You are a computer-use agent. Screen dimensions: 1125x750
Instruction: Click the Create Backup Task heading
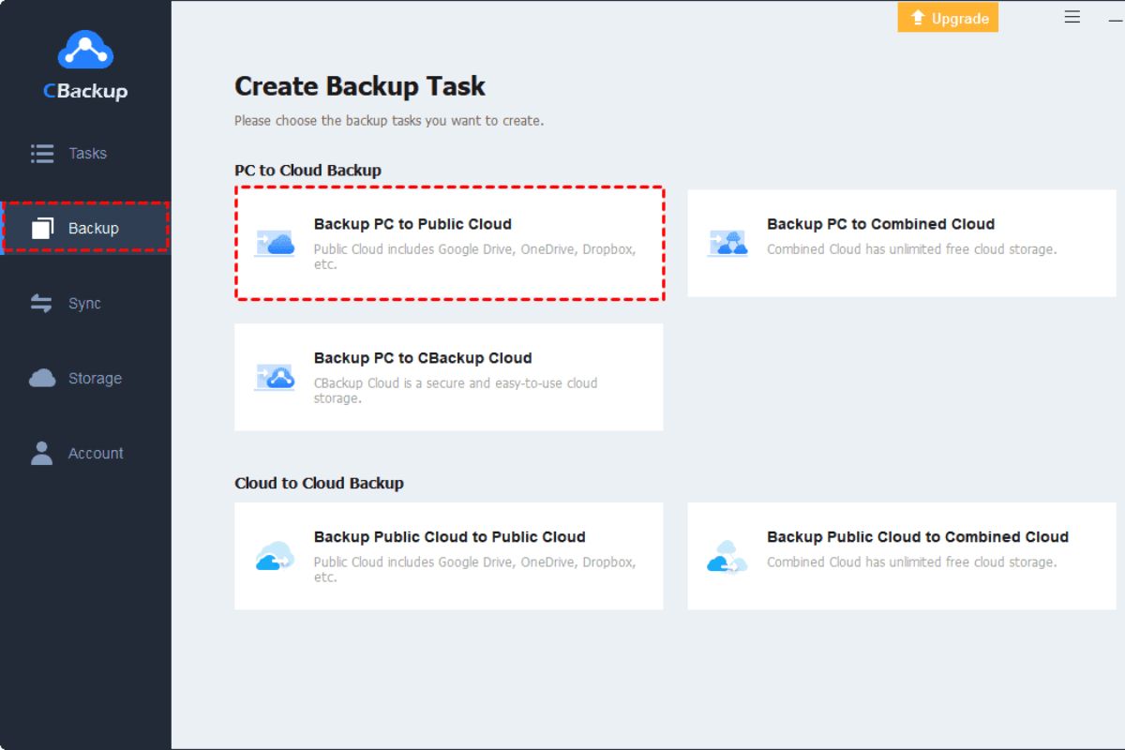pos(360,86)
